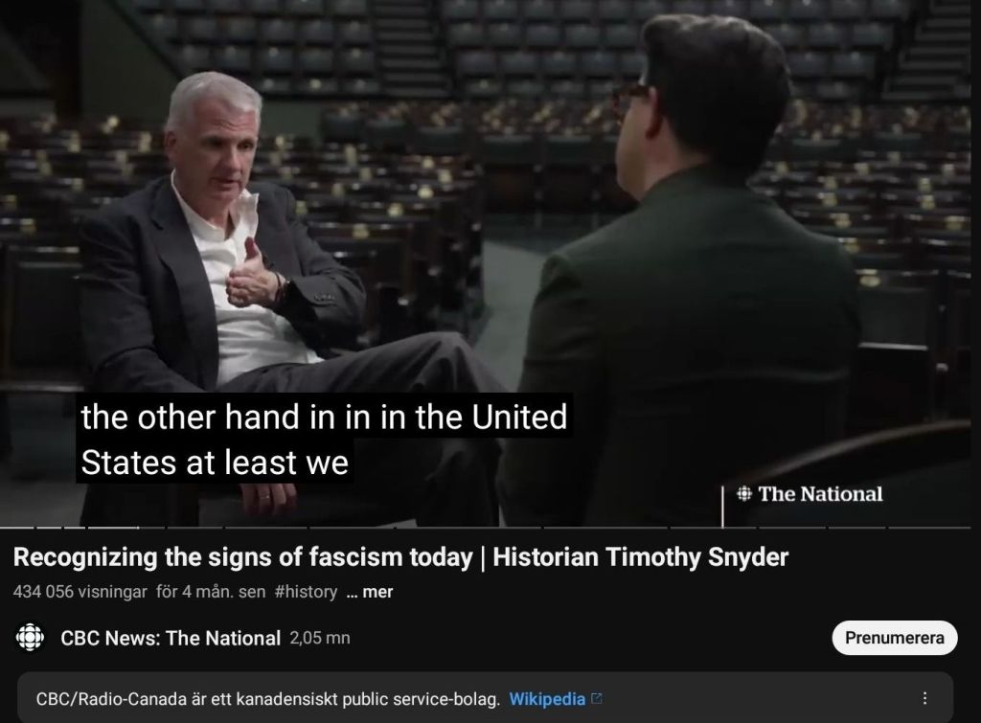The width and height of the screenshot is (981, 723).
Task: Open the CBC News channel avatar icon
Action: [x=30, y=638]
